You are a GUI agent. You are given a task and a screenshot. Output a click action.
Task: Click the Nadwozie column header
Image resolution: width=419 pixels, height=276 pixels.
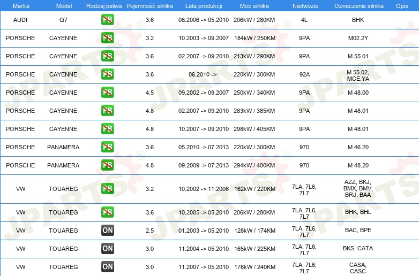point(305,6)
